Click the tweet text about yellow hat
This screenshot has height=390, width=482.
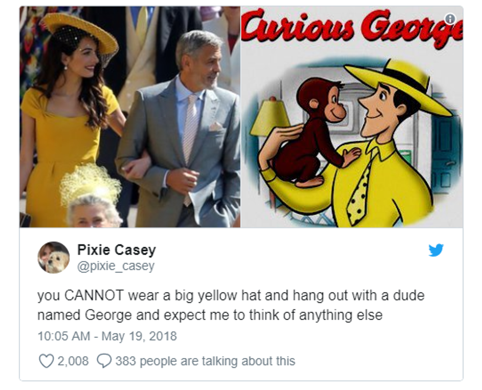pos(231,305)
